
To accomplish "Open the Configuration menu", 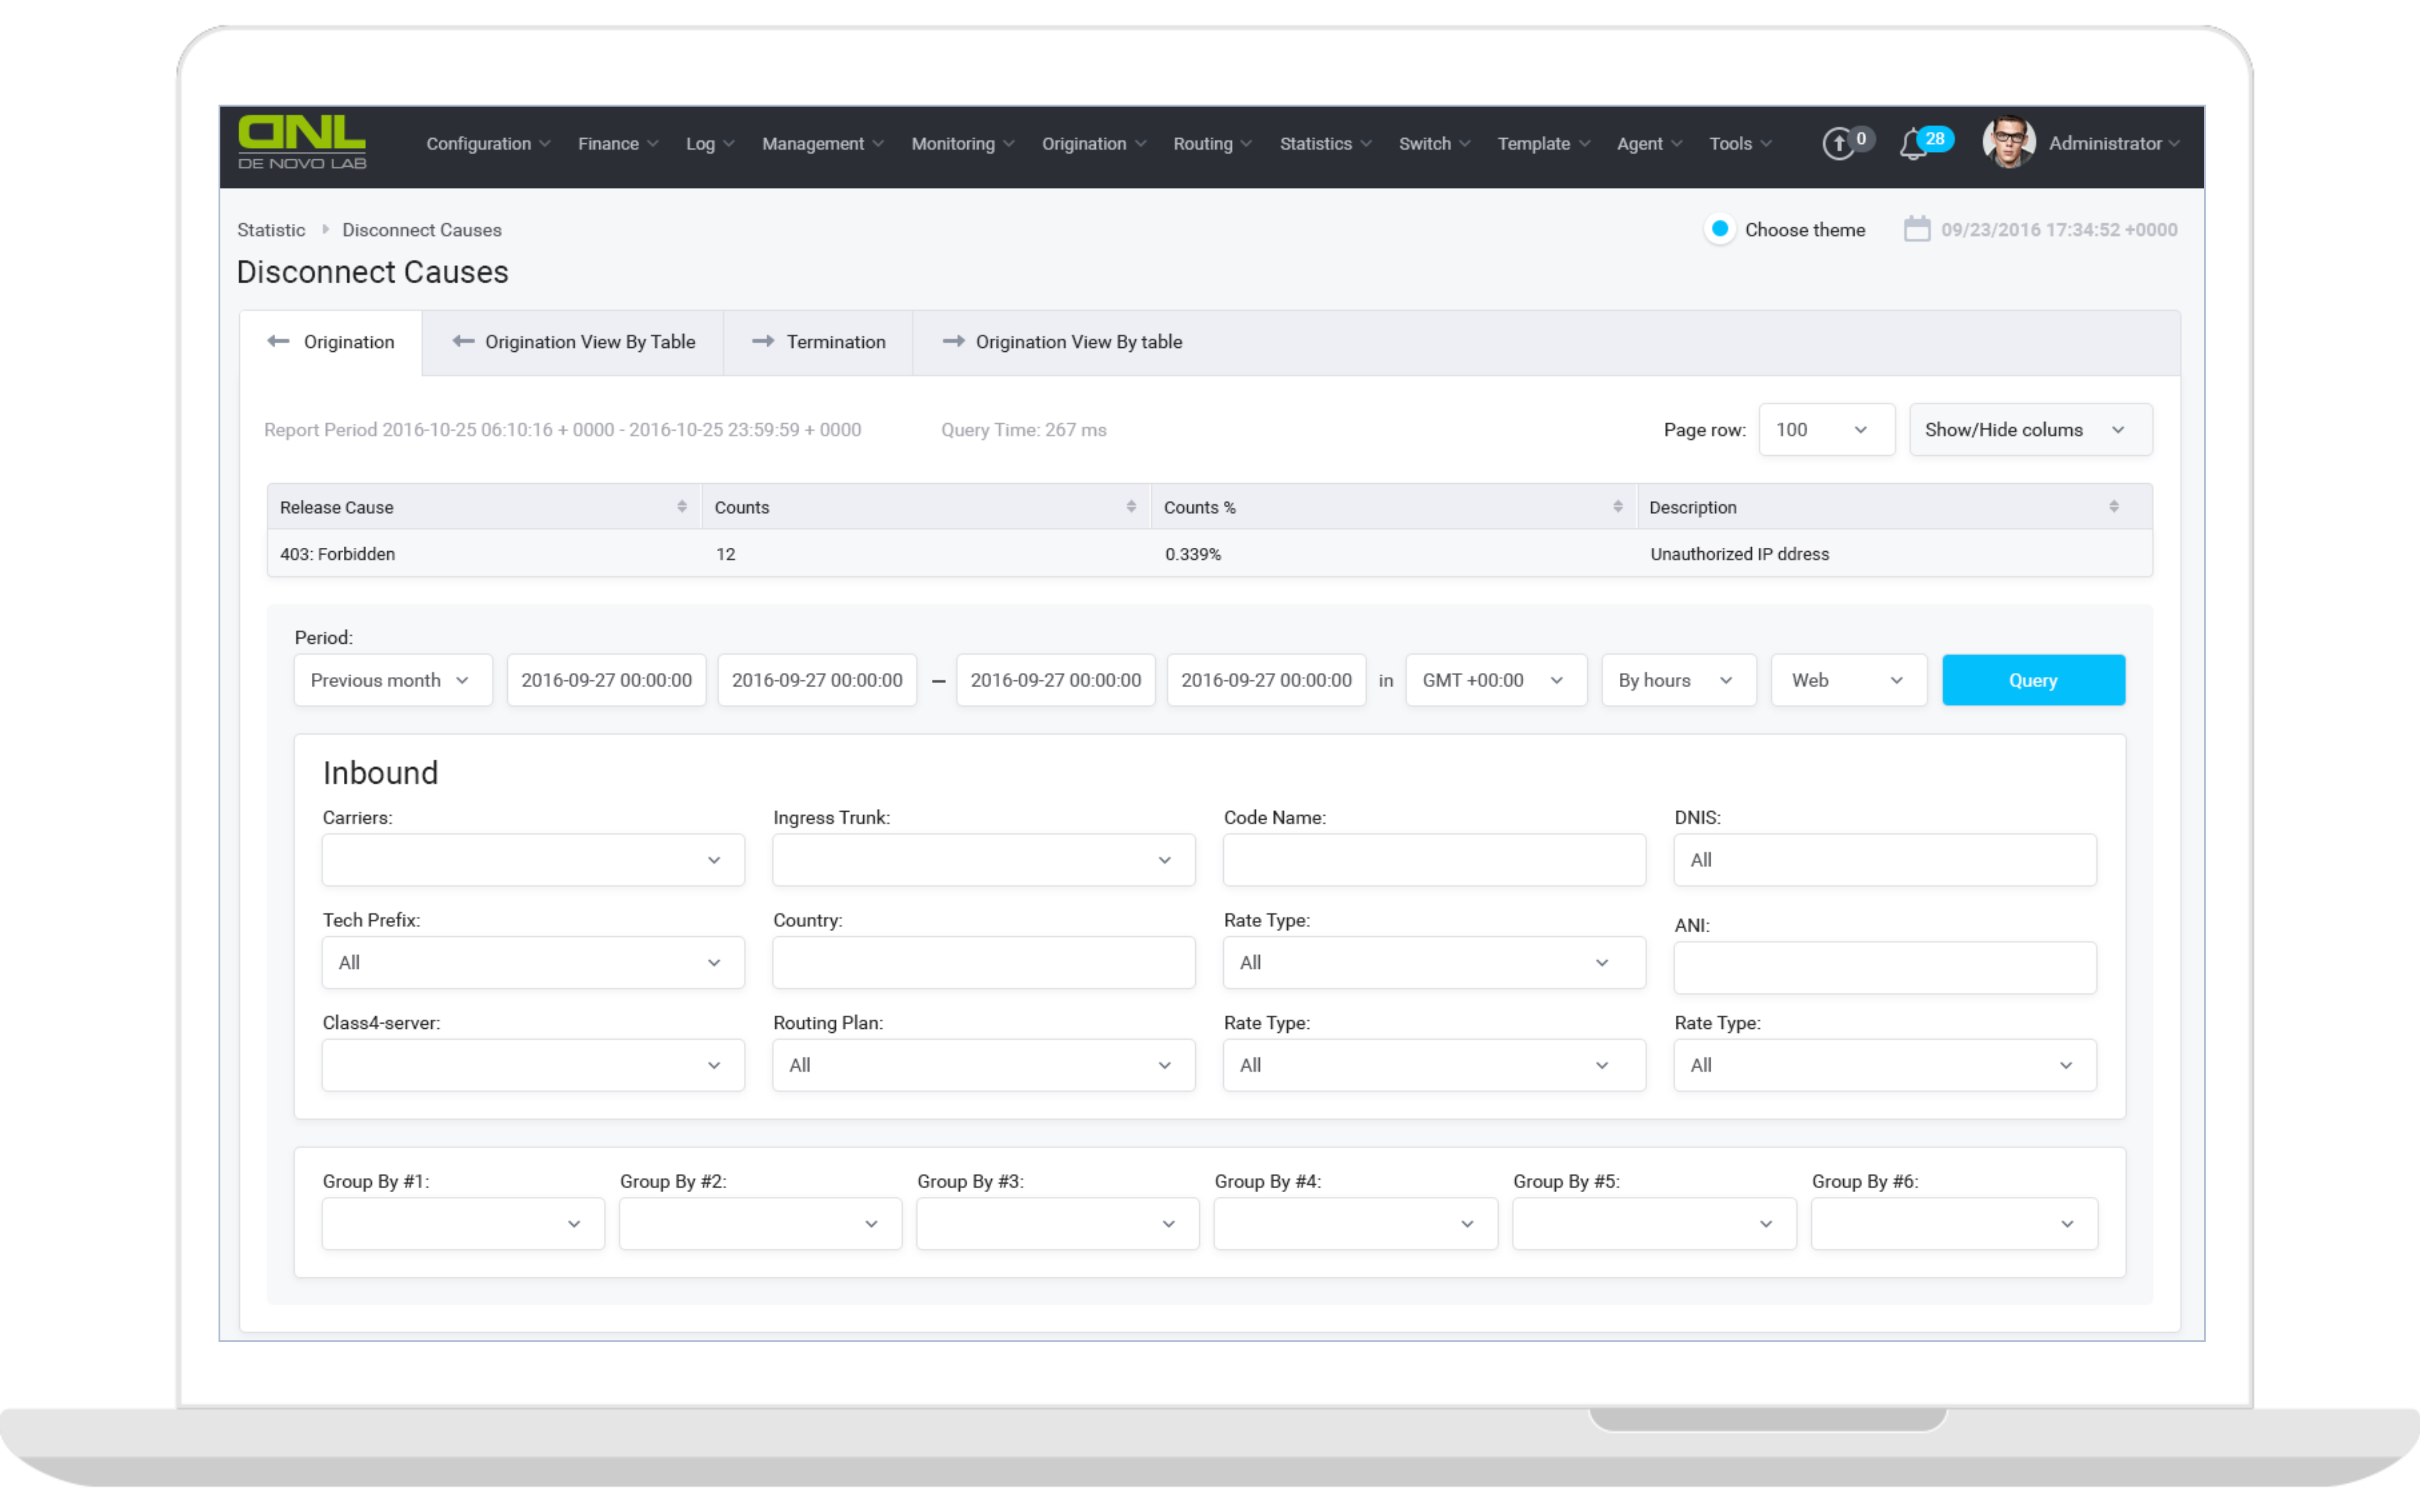I will click(488, 144).
